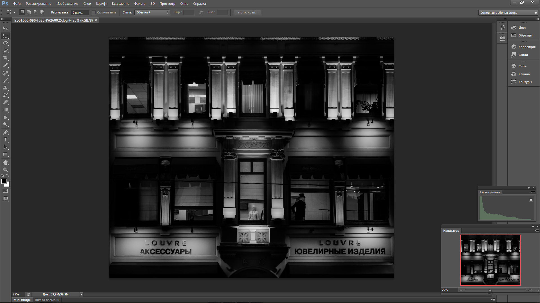The image size is (540, 303).
Task: Click the Уточн. край button
Action: click(247, 12)
